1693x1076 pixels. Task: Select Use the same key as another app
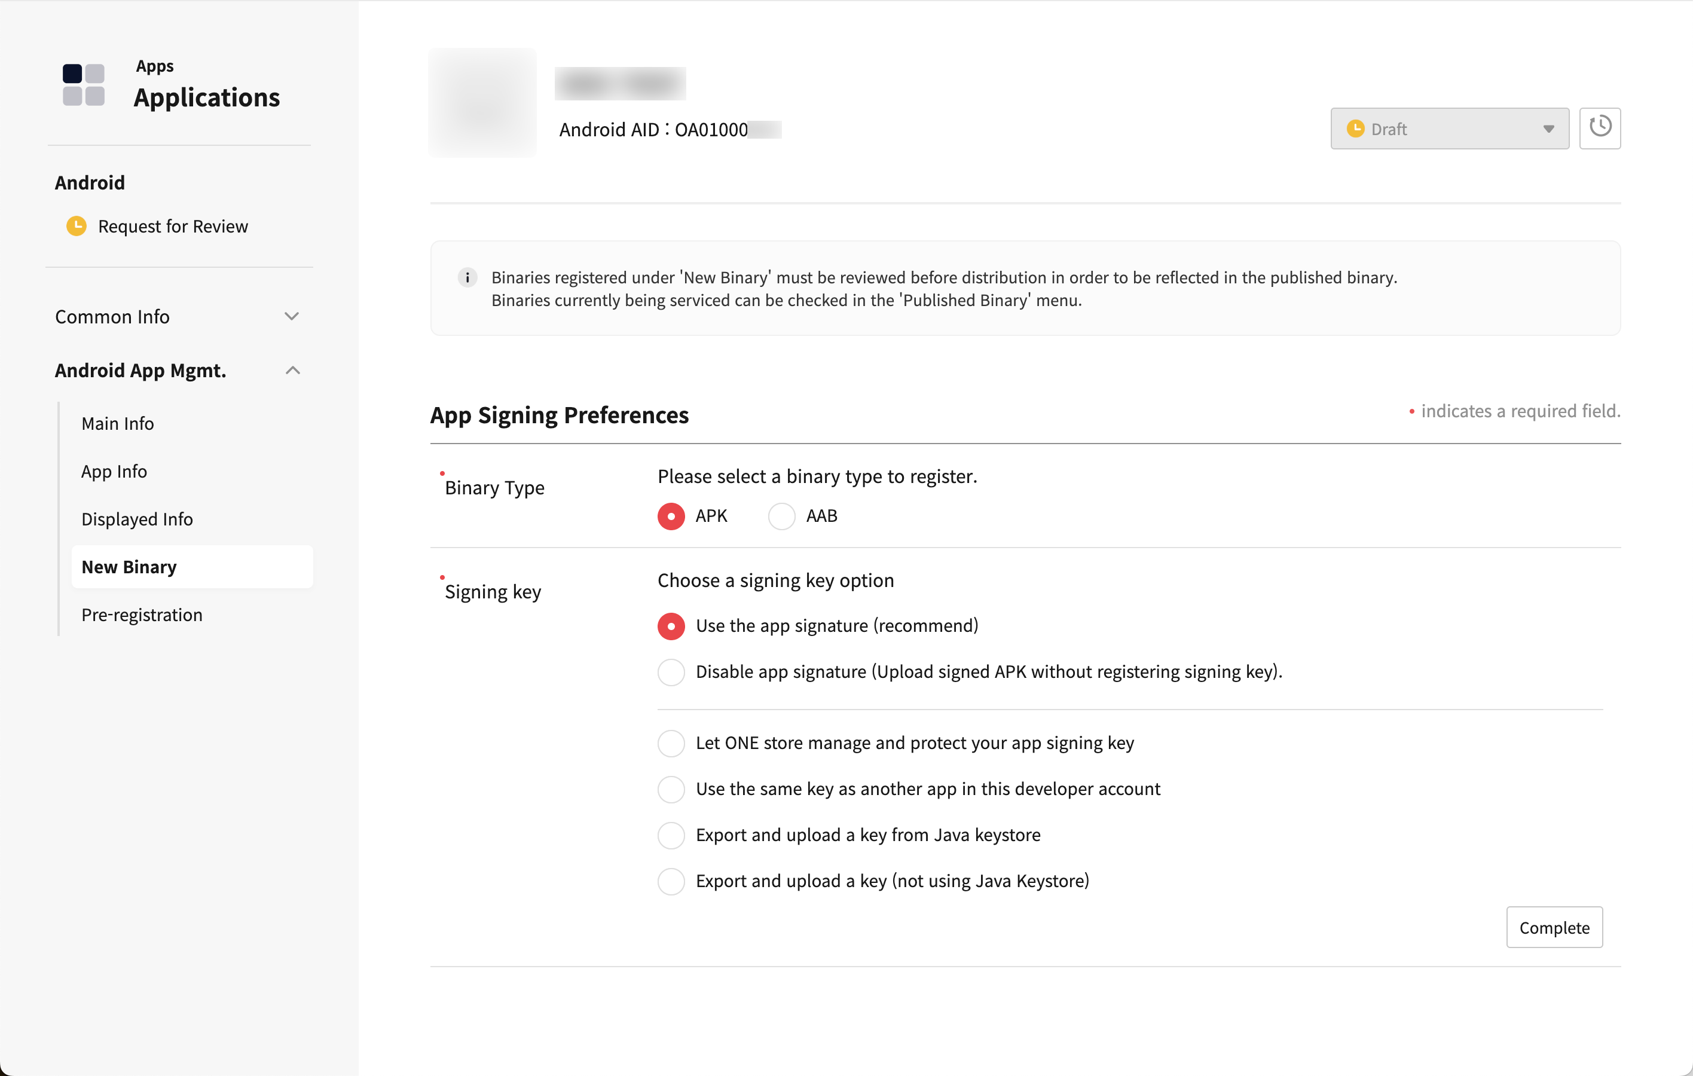pos(671,790)
